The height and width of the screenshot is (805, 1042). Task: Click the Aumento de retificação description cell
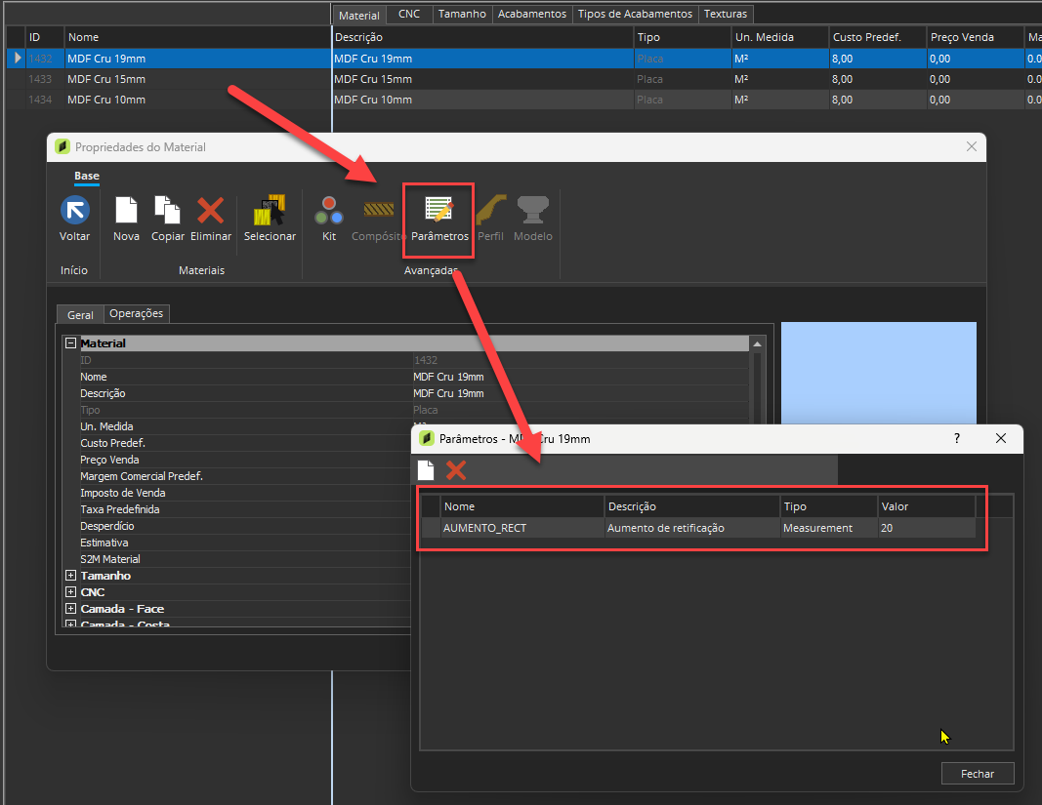(x=691, y=528)
